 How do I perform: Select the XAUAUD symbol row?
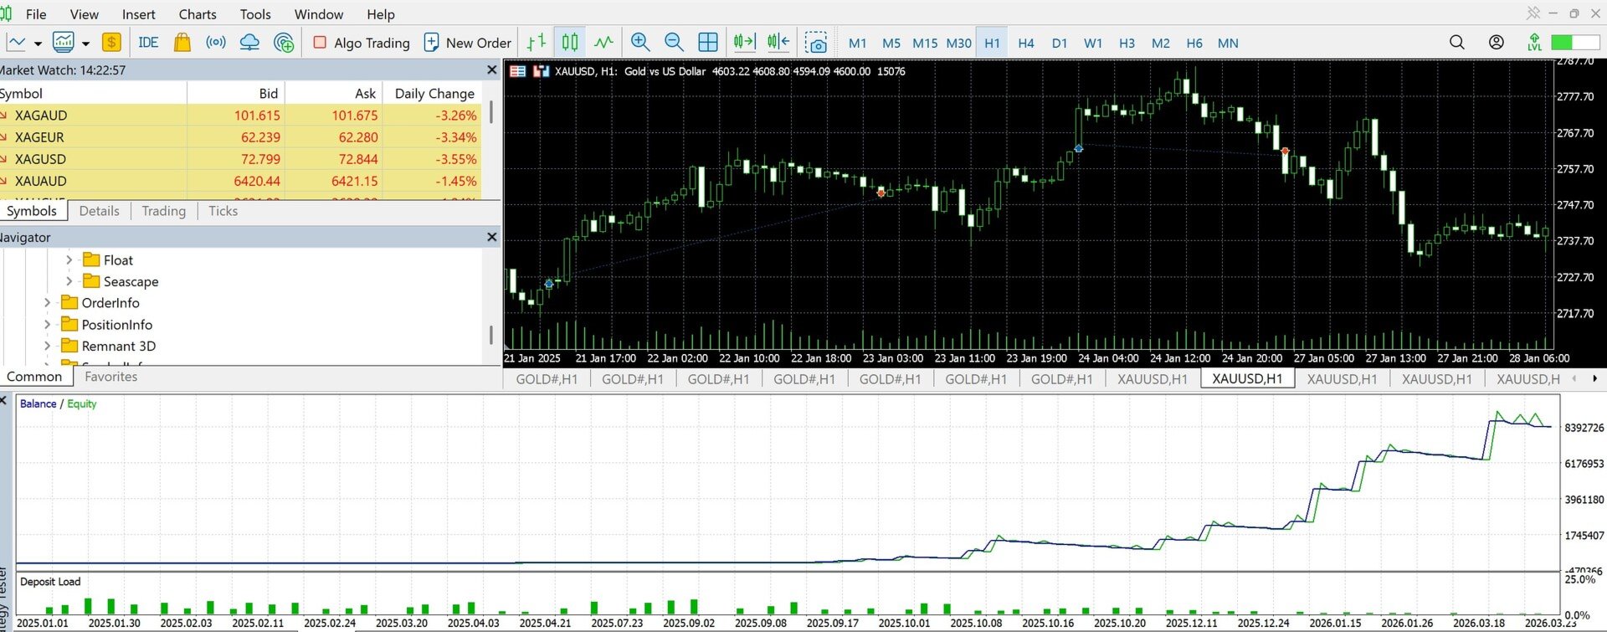tap(241, 181)
